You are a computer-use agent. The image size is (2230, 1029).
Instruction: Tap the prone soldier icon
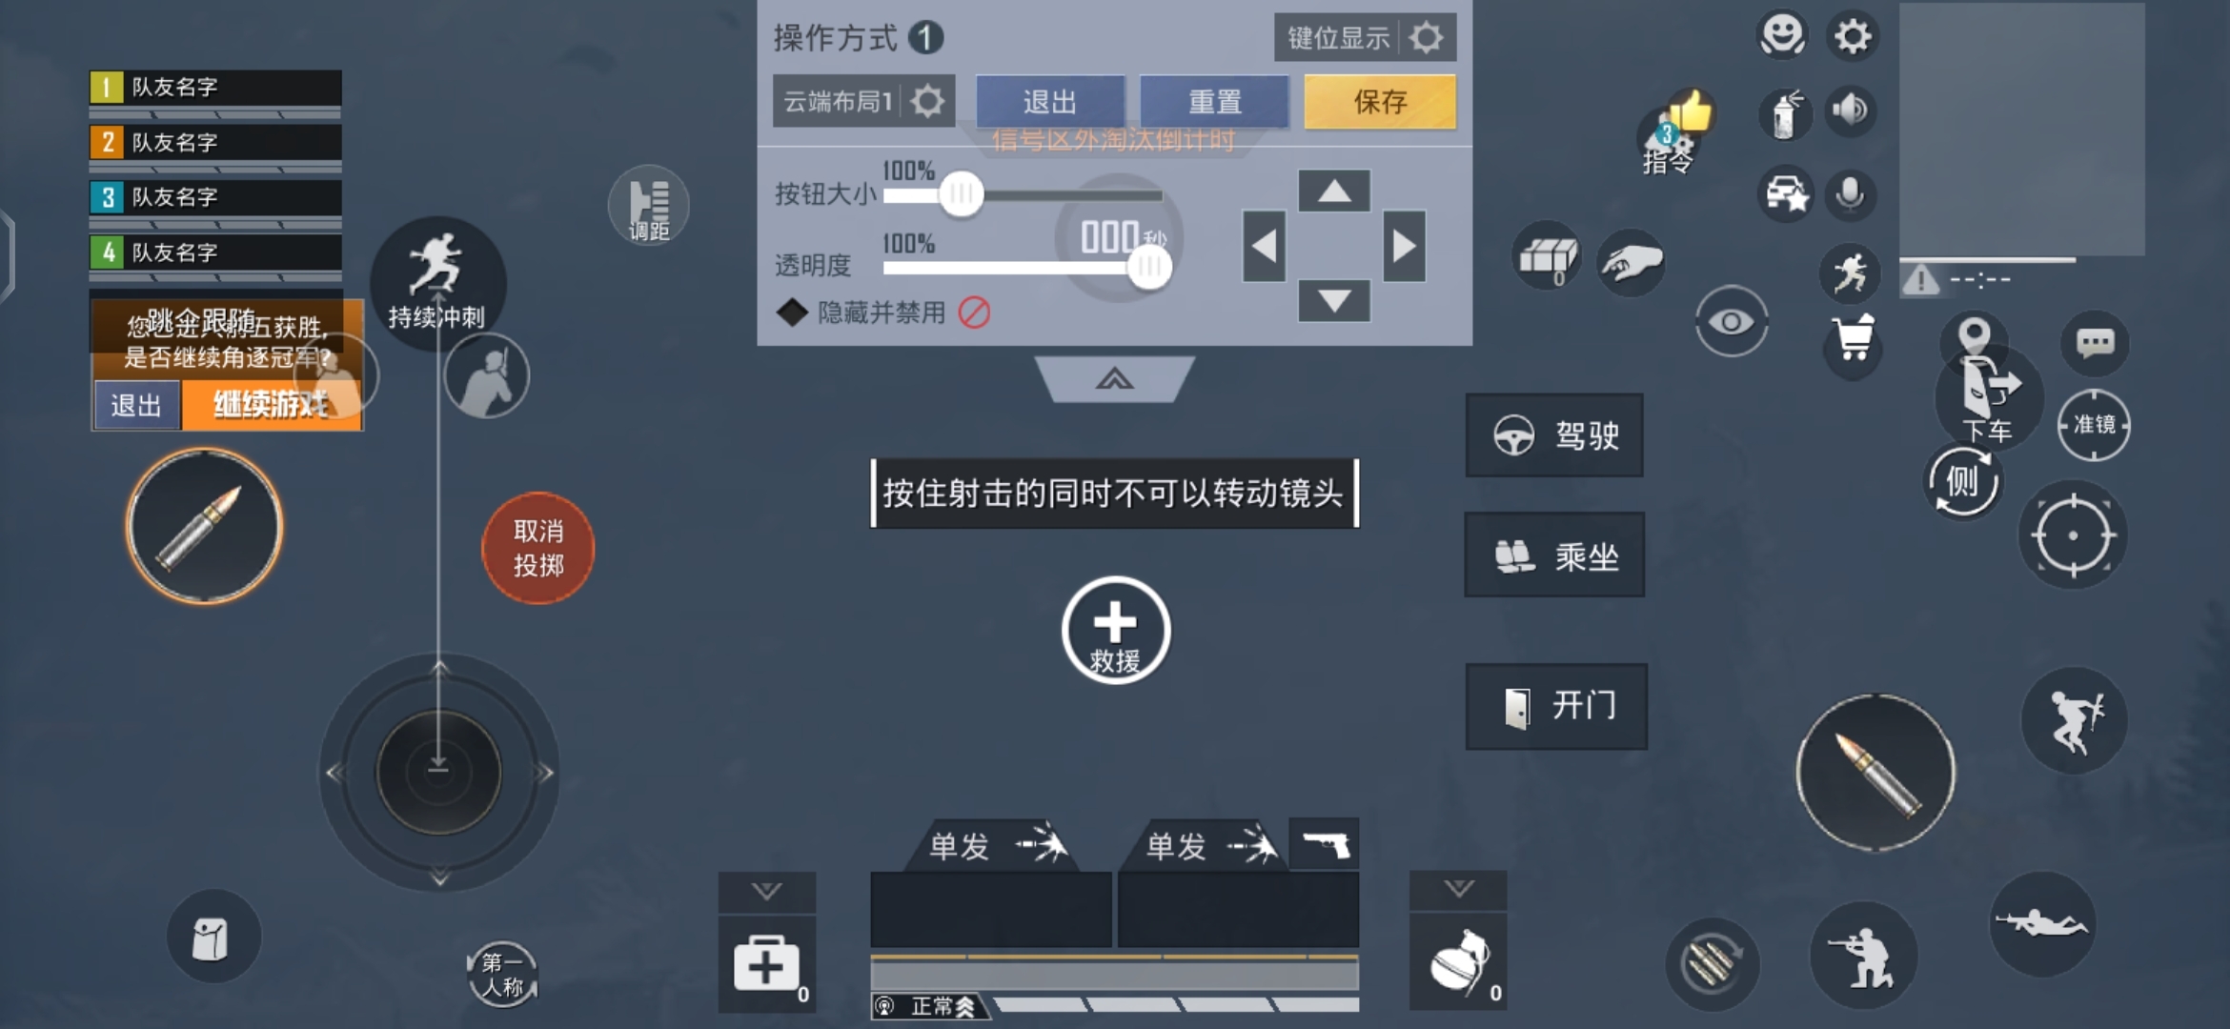(2041, 922)
